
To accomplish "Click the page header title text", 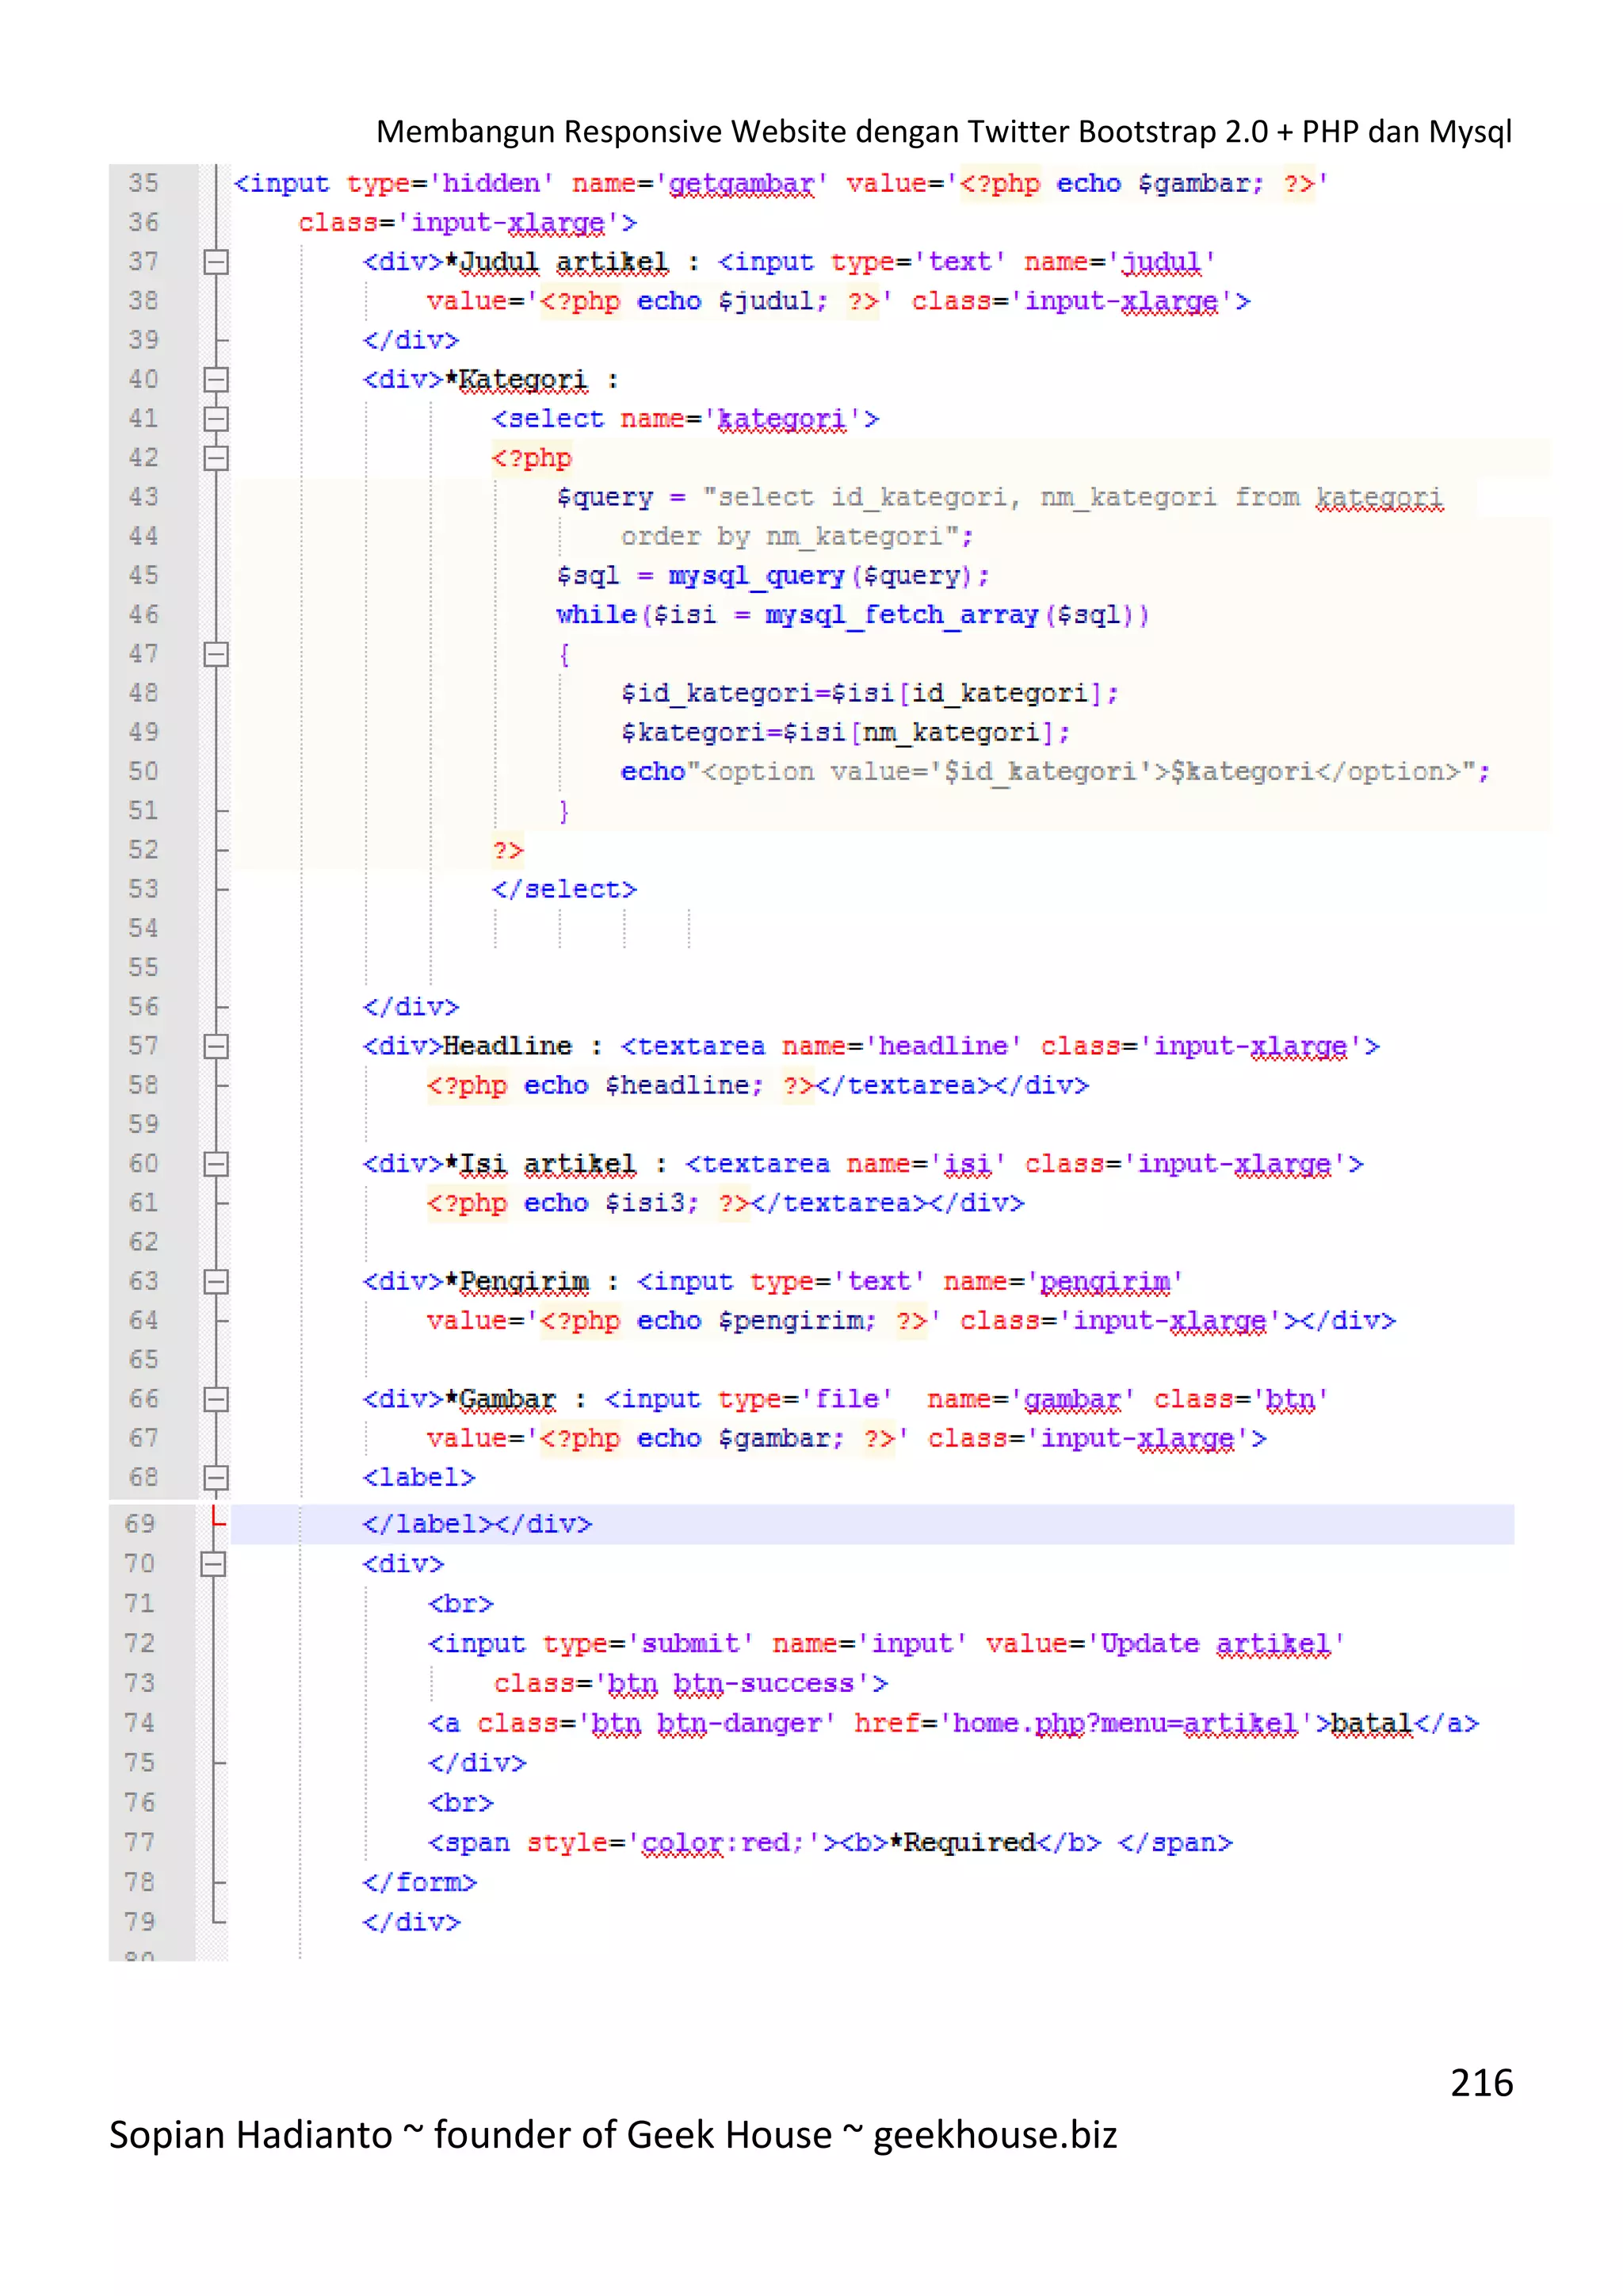I will 943,131.
